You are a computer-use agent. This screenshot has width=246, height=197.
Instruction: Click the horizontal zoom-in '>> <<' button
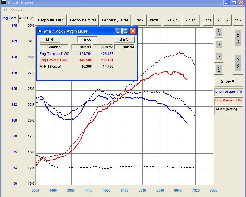[172, 20]
